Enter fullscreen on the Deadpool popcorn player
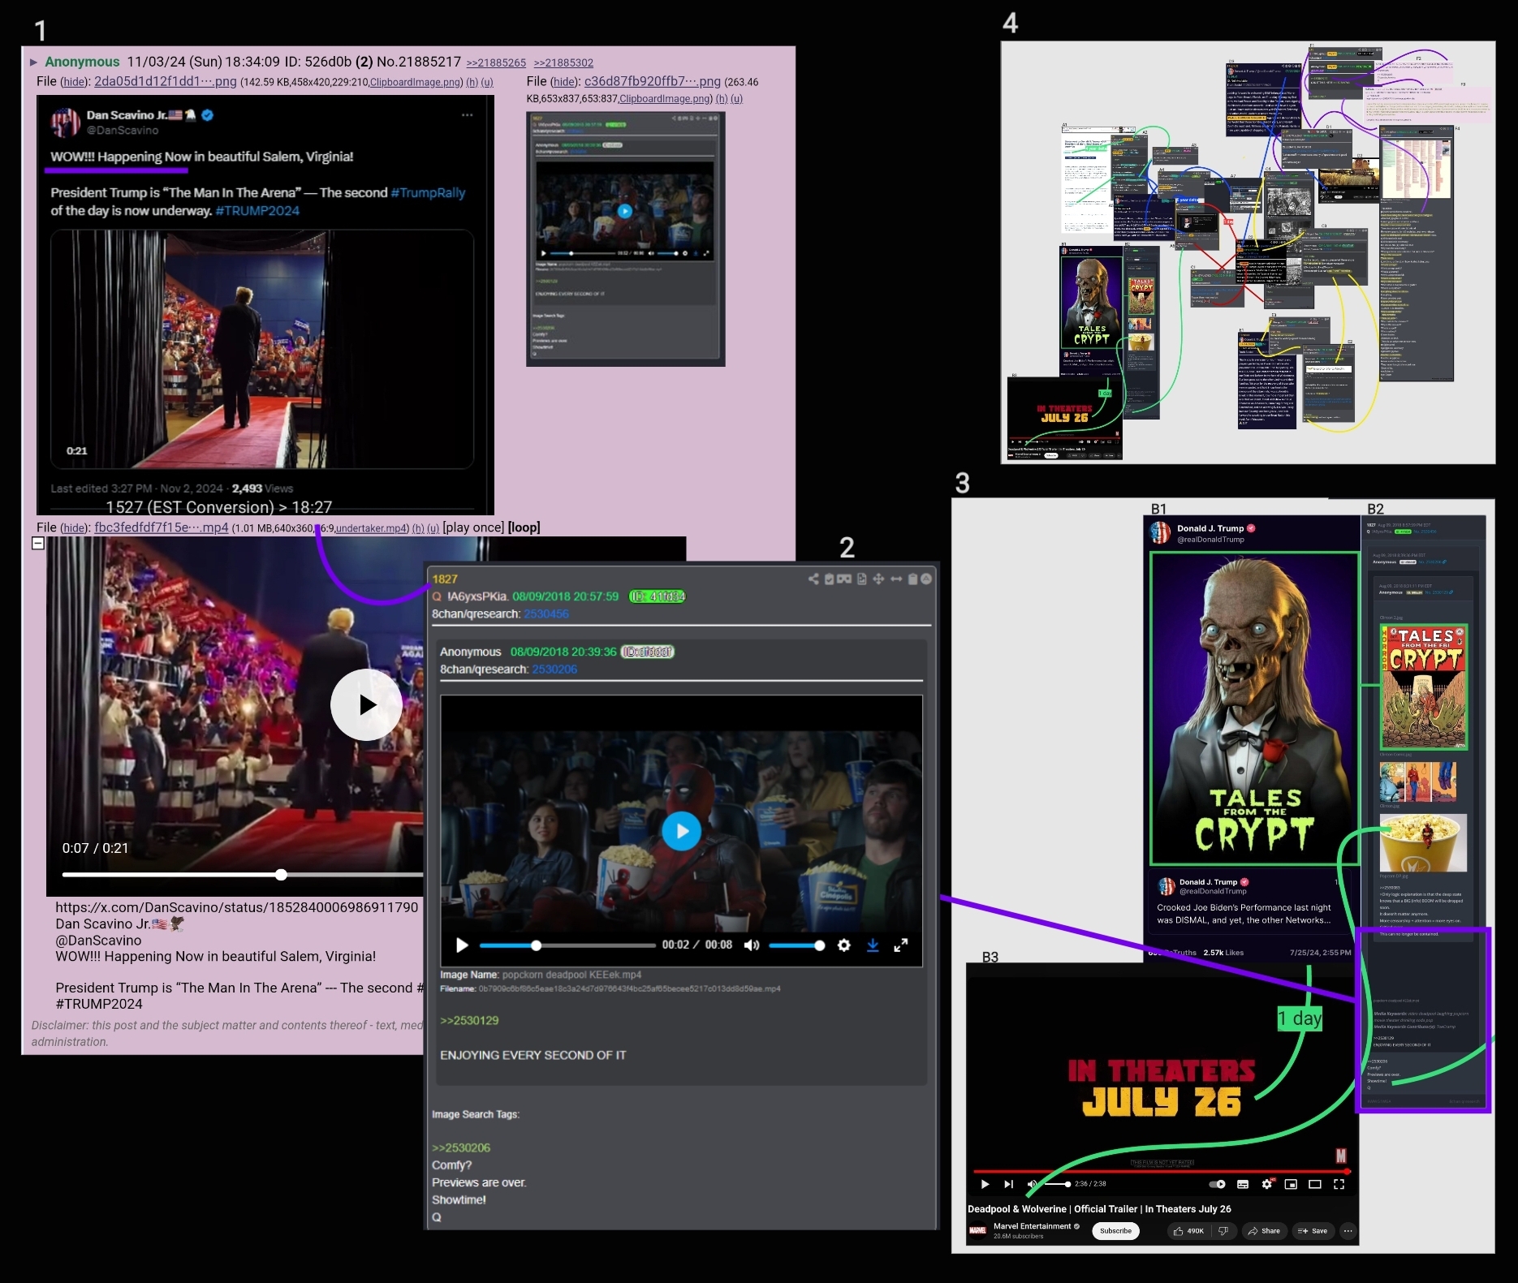The image size is (1518, 1283). tap(901, 945)
